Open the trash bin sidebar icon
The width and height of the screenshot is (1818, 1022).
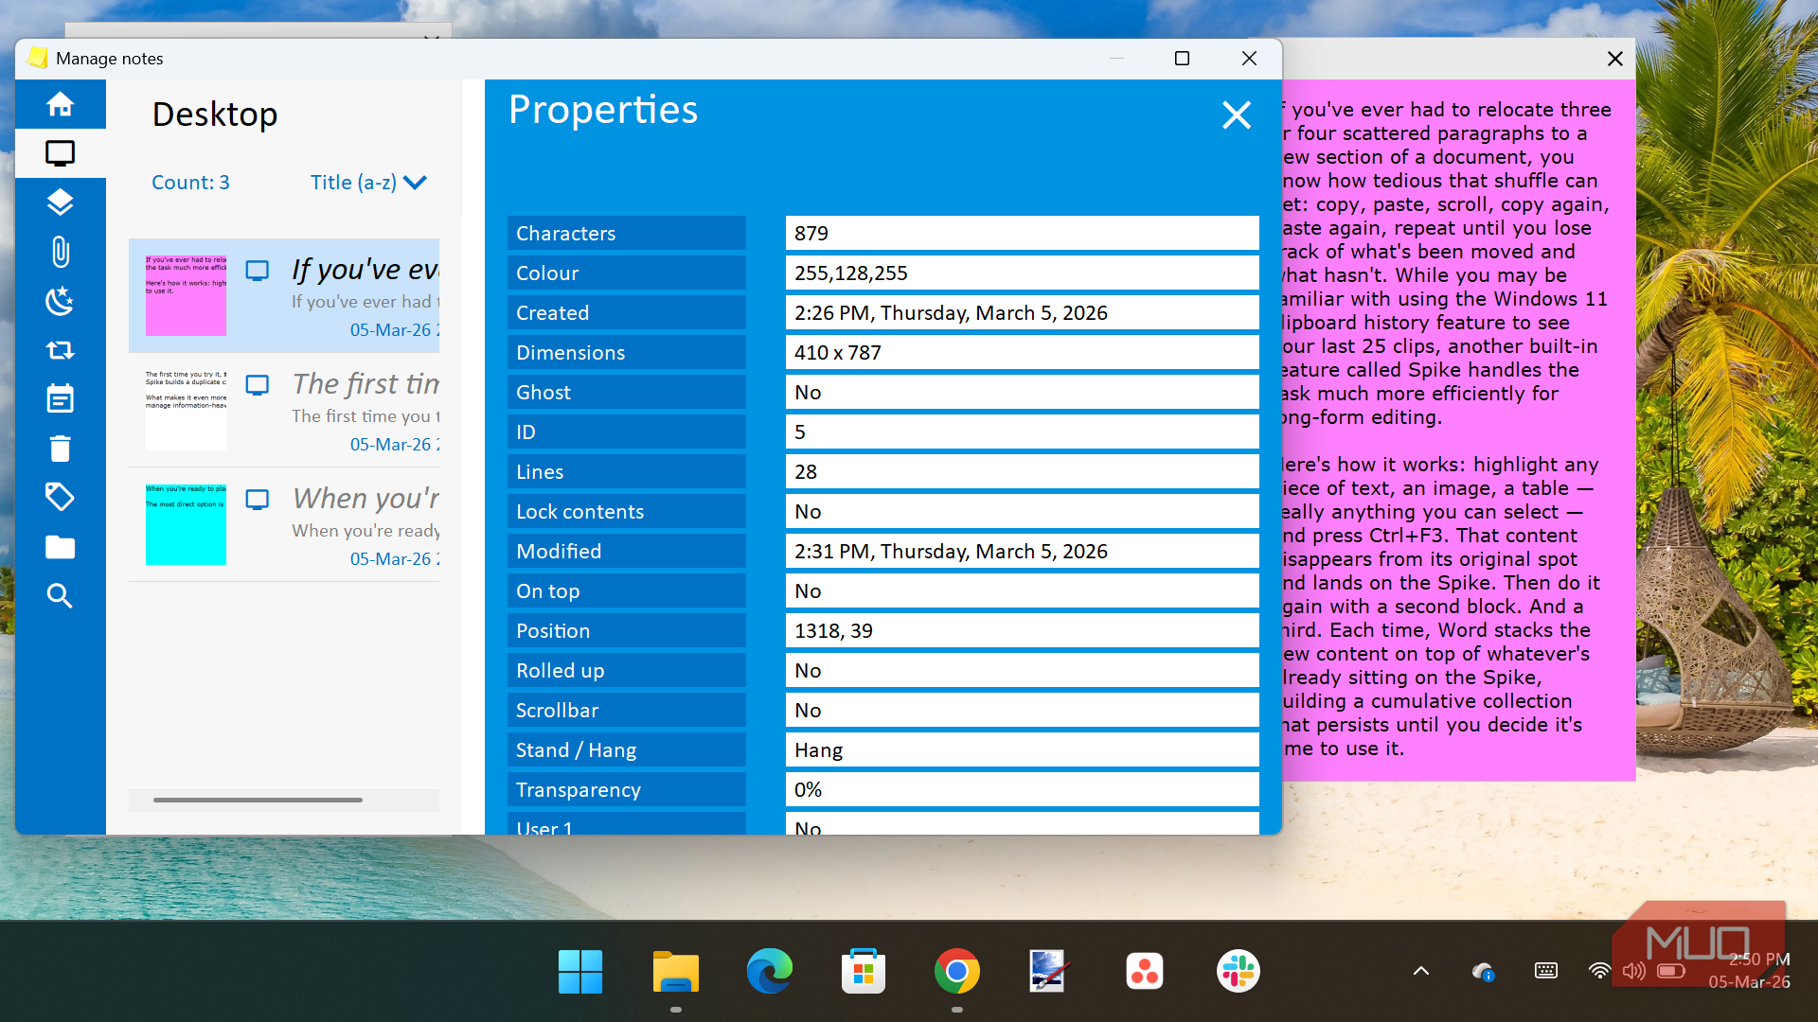[x=60, y=448]
